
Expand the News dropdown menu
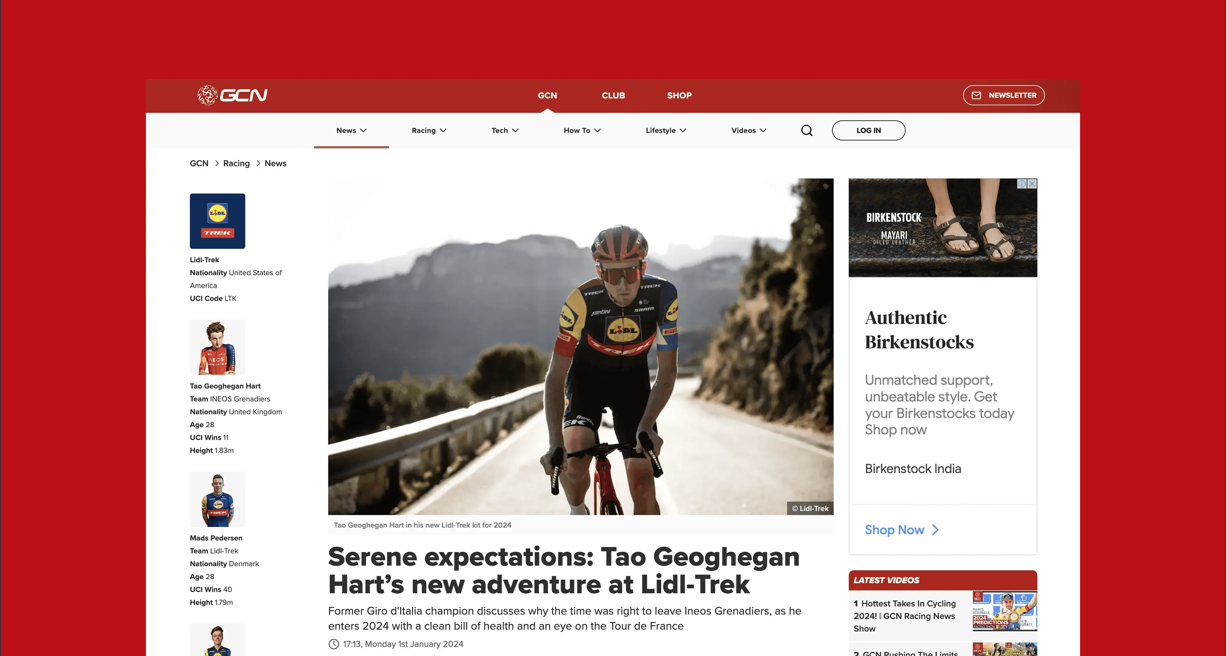coord(351,130)
